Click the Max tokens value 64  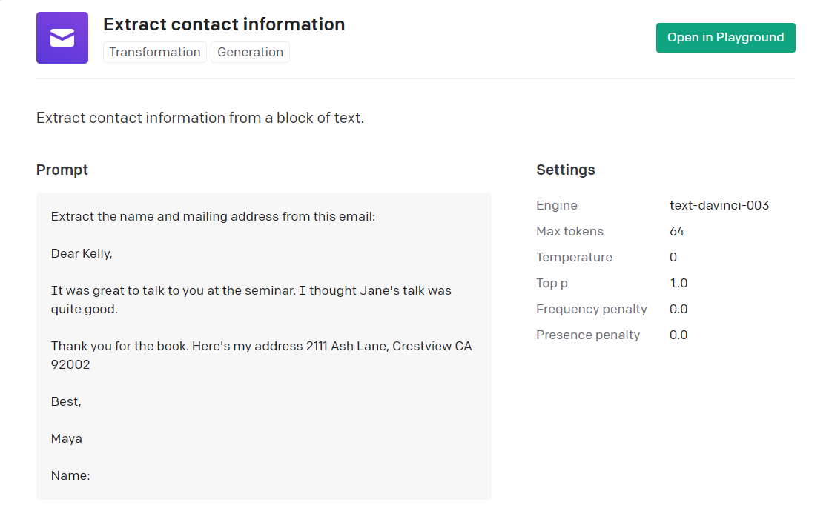pos(677,231)
